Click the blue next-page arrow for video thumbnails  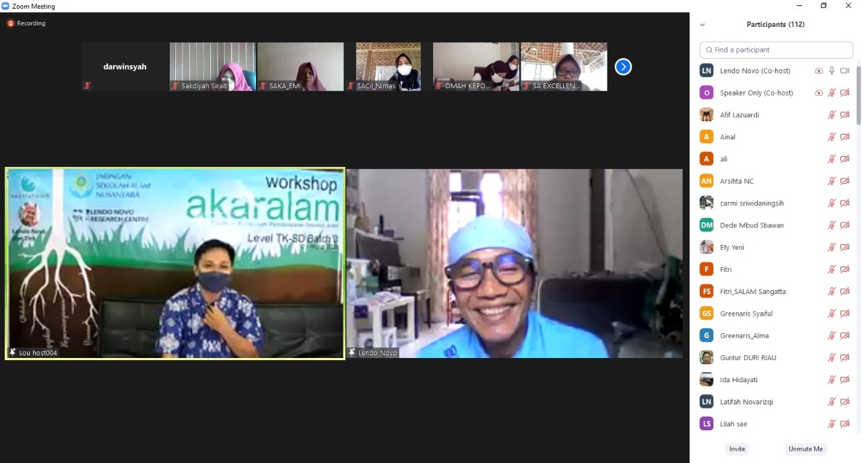click(x=623, y=67)
